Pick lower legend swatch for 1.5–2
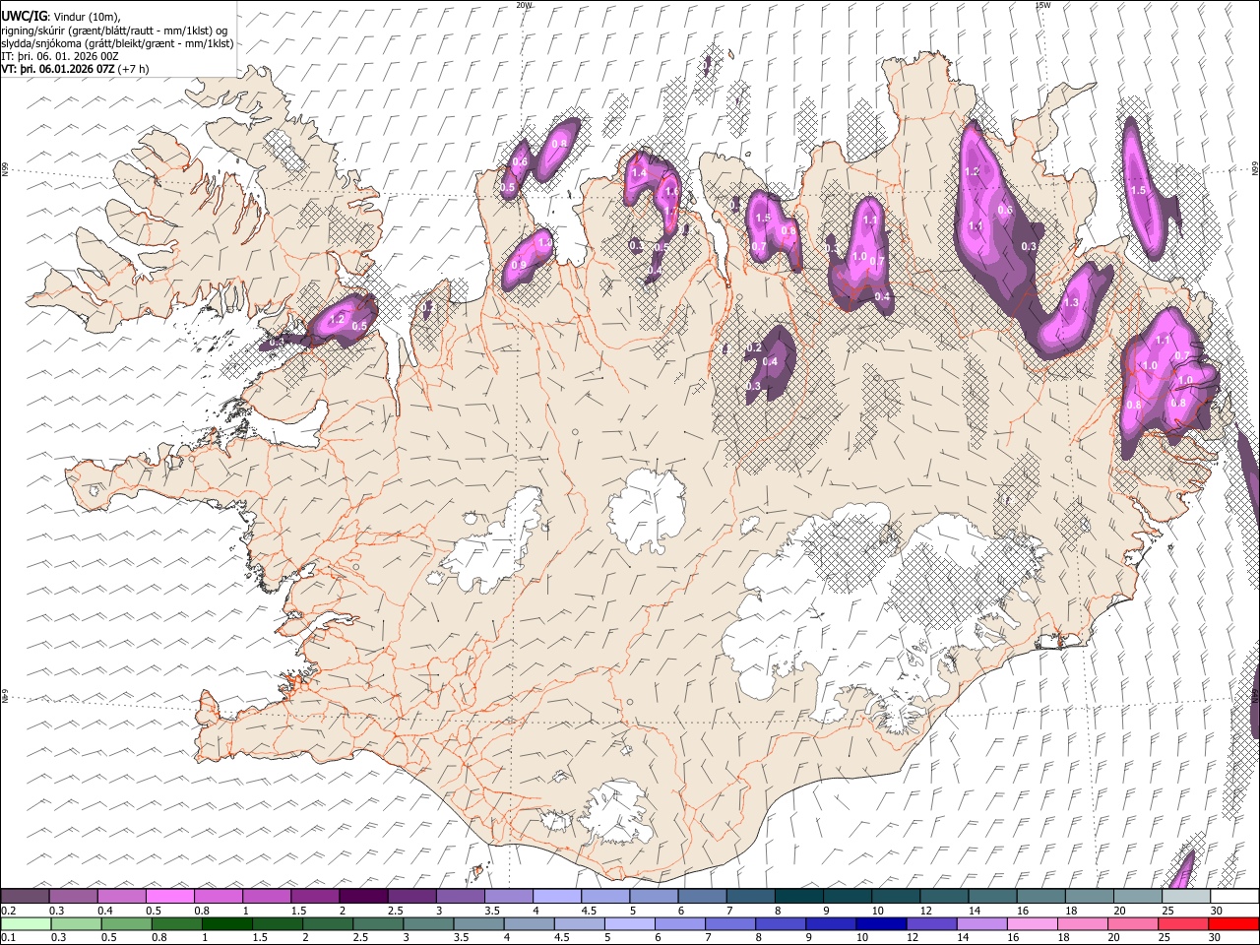Viewport: 1260px width, 945px height. click(x=278, y=923)
